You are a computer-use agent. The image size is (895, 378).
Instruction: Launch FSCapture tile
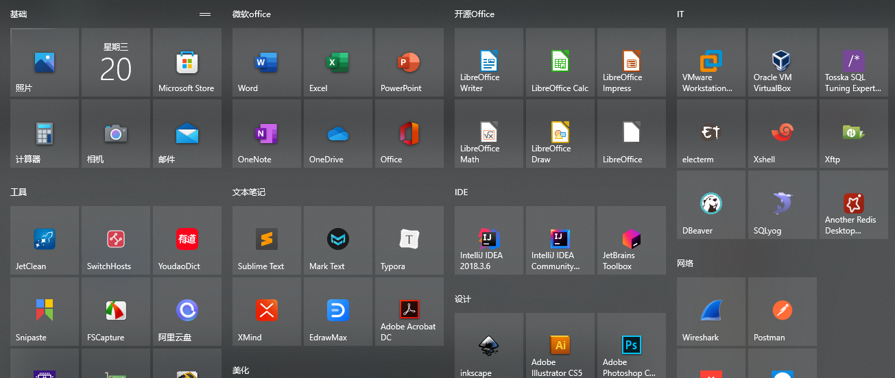click(x=116, y=312)
